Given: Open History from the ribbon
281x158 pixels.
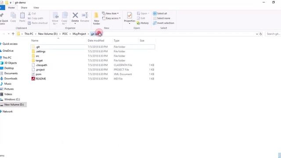Looking at the screenshot, I should [143, 23].
